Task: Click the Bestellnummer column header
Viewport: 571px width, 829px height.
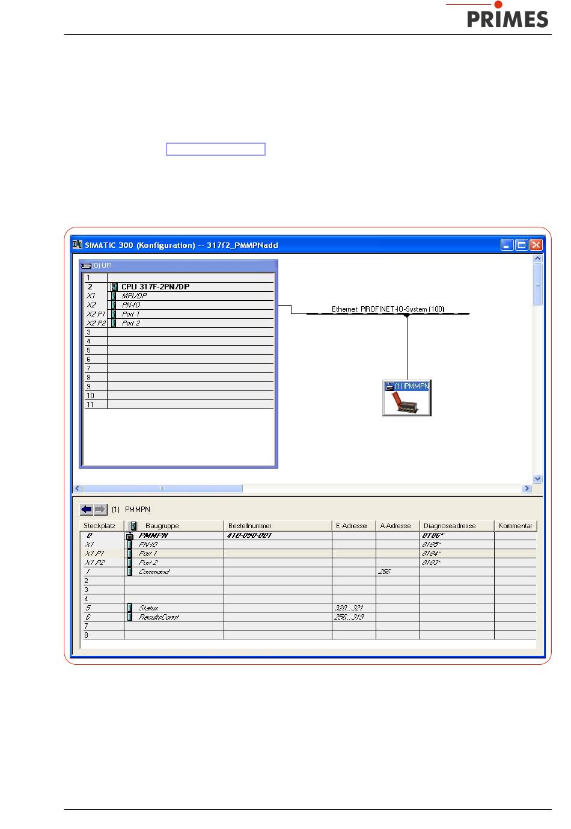Action: tap(278, 526)
